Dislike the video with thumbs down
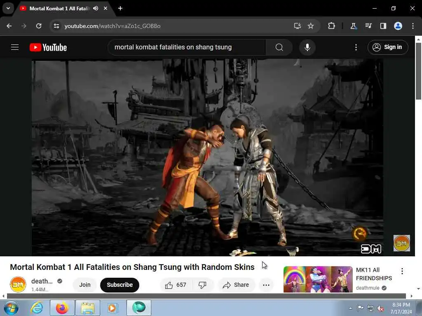 pyautogui.click(x=203, y=285)
